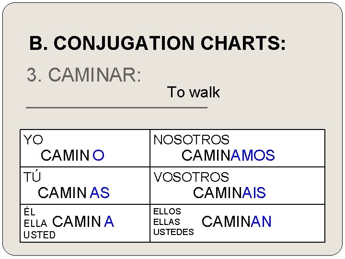This screenshot has width=345, height=259.
Task: Select the word CAMINAS in the table
Action: [74, 193]
